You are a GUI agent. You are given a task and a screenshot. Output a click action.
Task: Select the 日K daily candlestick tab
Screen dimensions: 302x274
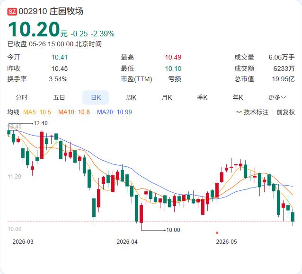click(x=96, y=97)
